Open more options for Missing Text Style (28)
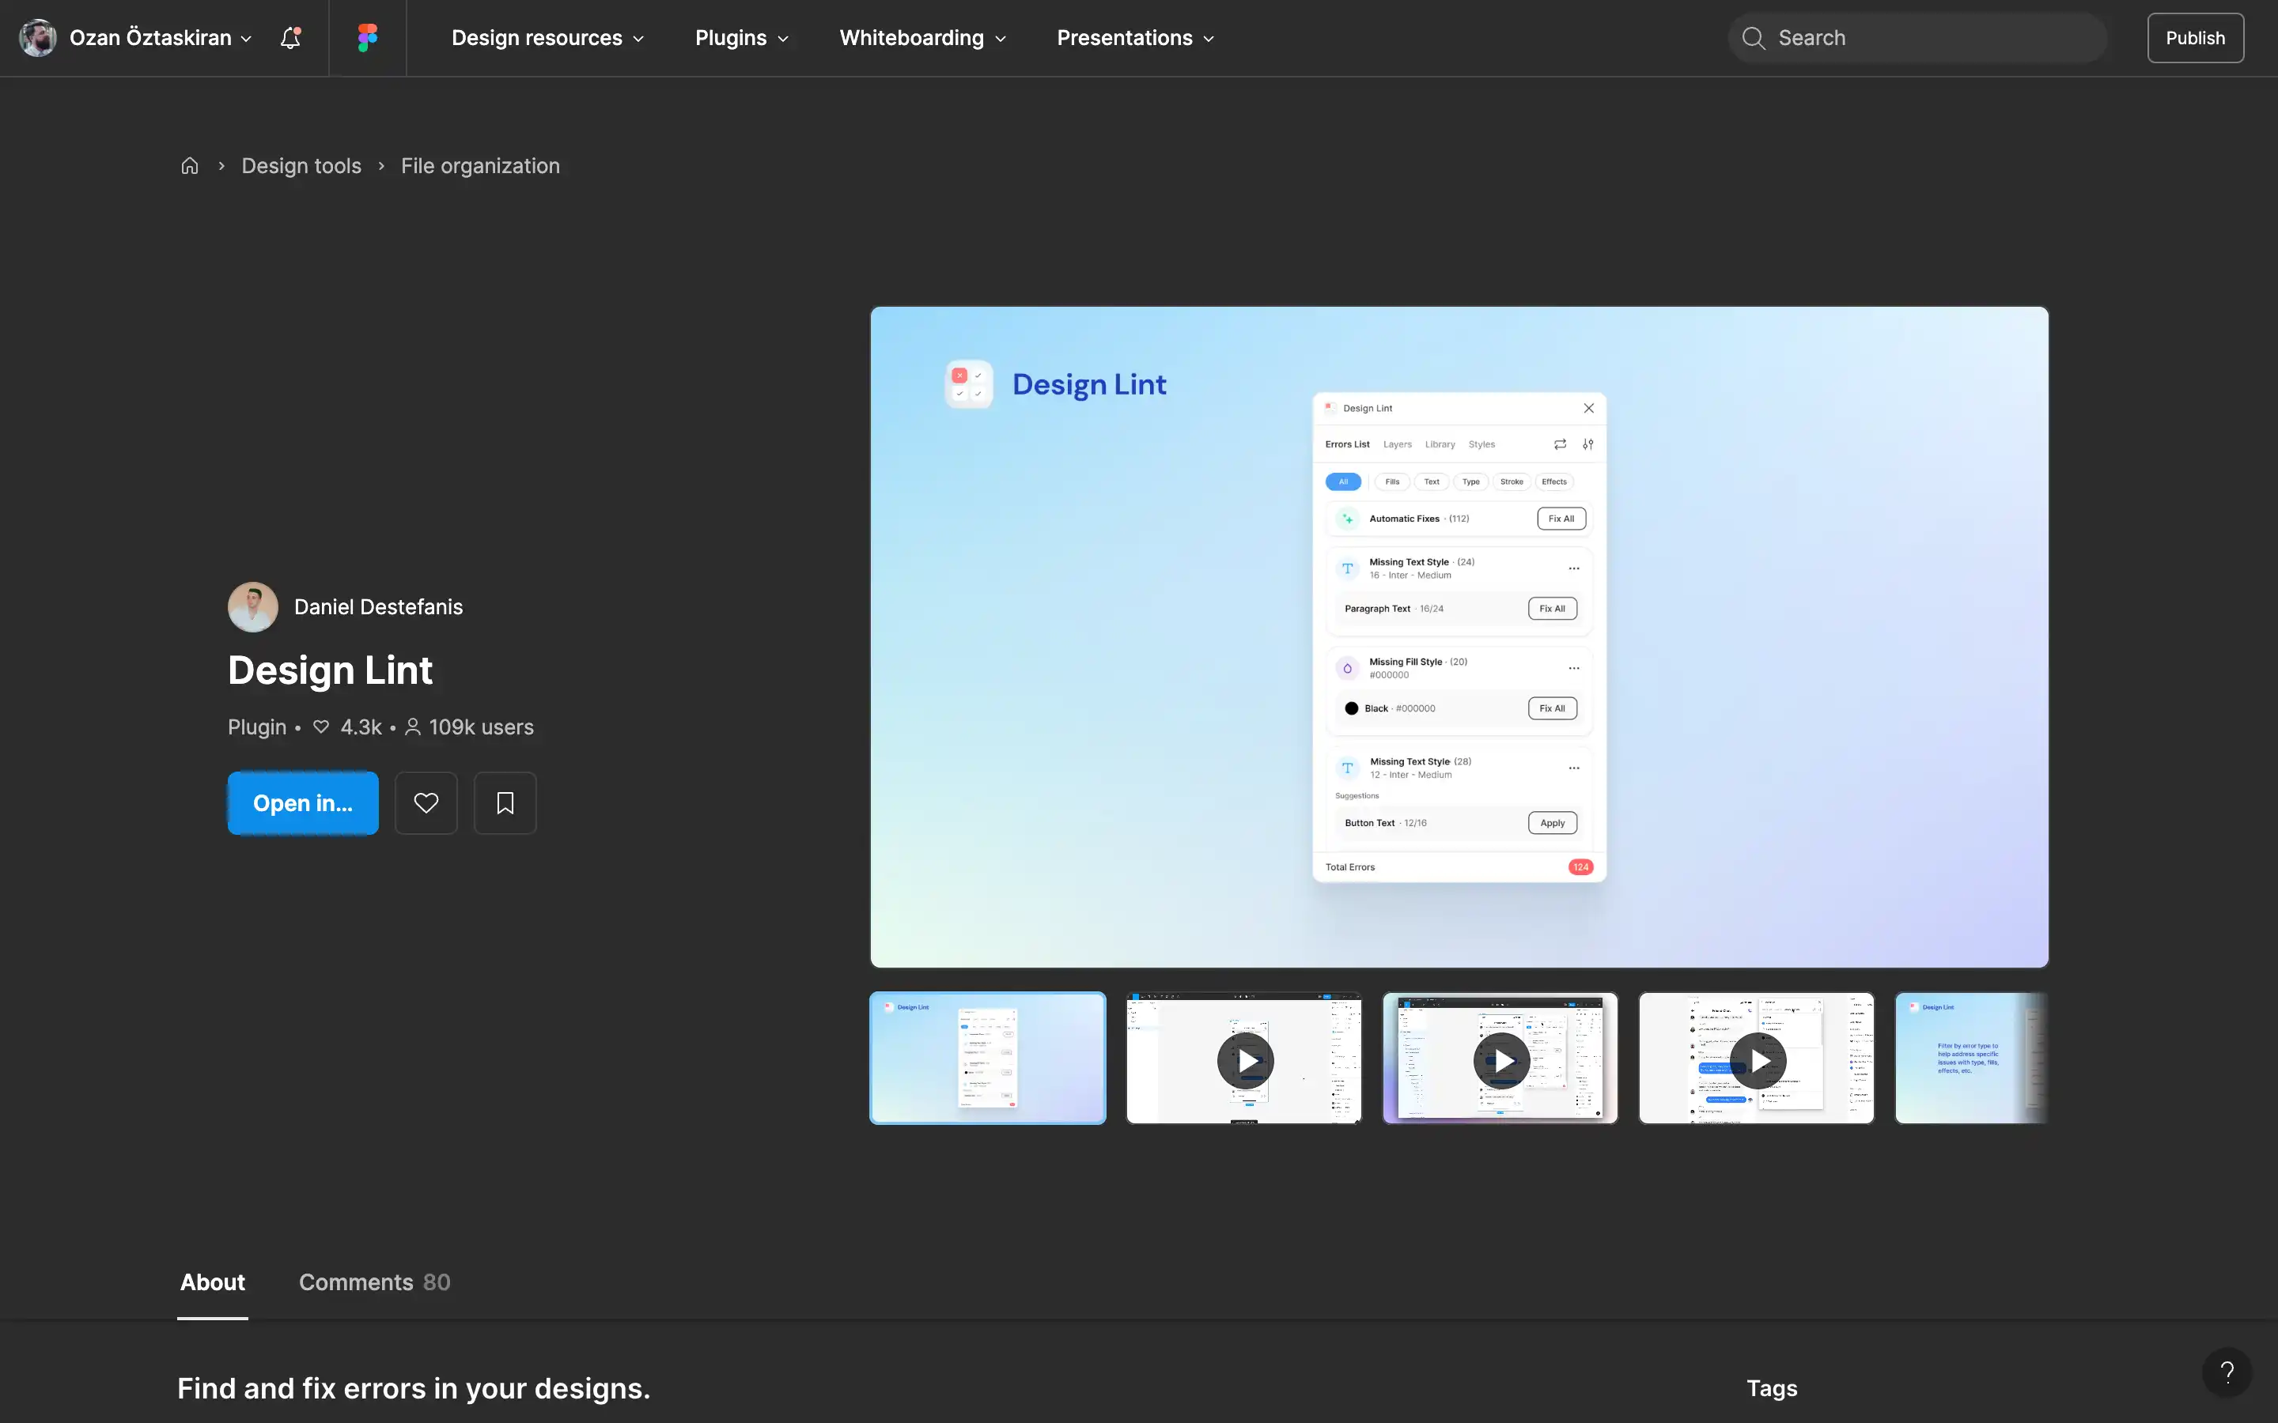Image resolution: width=2278 pixels, height=1423 pixels. pyautogui.click(x=1574, y=768)
